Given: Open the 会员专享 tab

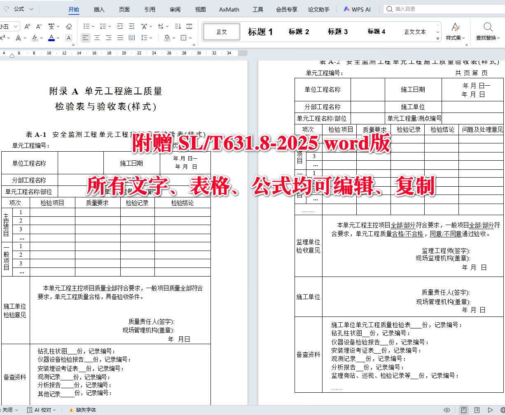Looking at the screenshot, I should point(286,9).
